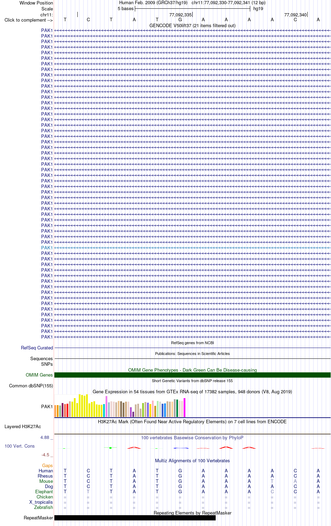
Task: Click the Dog species label
Action: coord(49,486)
